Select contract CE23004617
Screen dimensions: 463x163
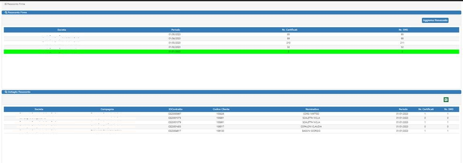coord(175,131)
